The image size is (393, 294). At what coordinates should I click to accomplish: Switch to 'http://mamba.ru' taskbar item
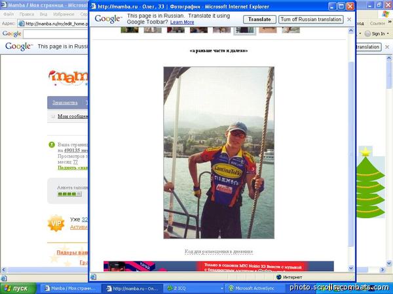[x=132, y=289]
